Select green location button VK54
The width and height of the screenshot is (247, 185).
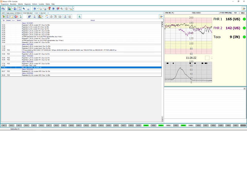click(x=183, y=125)
